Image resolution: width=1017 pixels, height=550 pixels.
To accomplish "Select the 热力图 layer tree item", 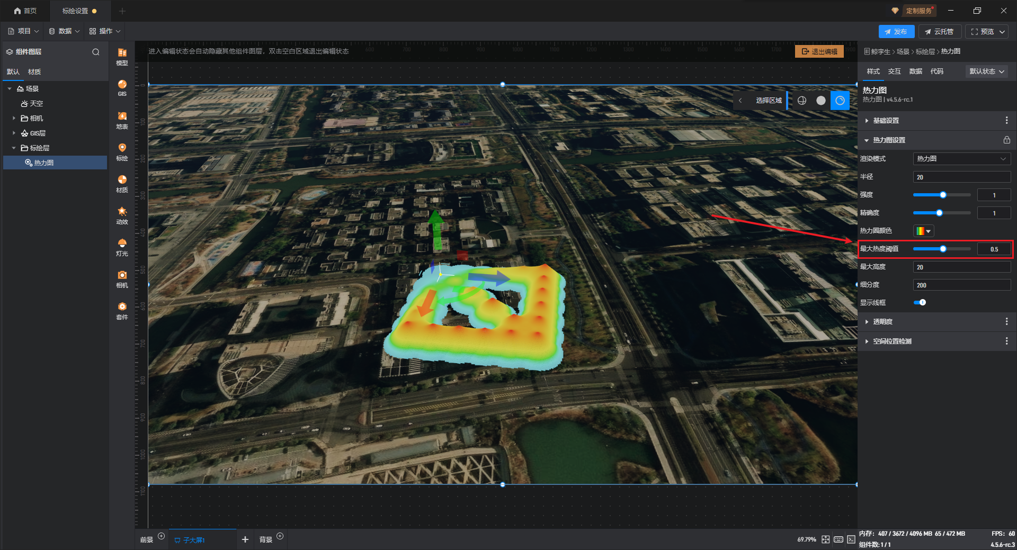I will [55, 163].
